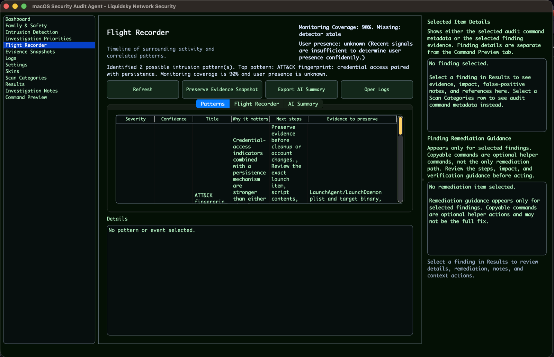Click the 'Finding Remediation Guidance' heading
Screen dimensions: 554x357
(x=469, y=138)
